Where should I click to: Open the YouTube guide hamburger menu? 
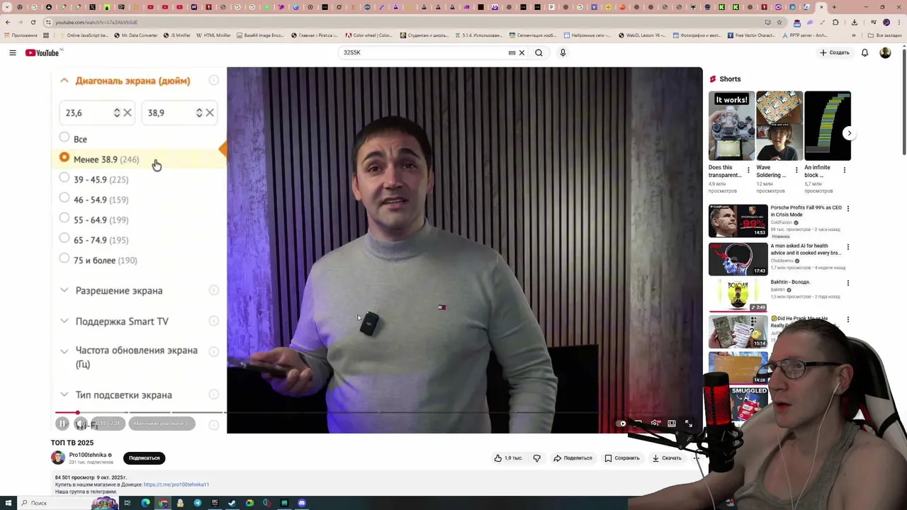click(13, 52)
